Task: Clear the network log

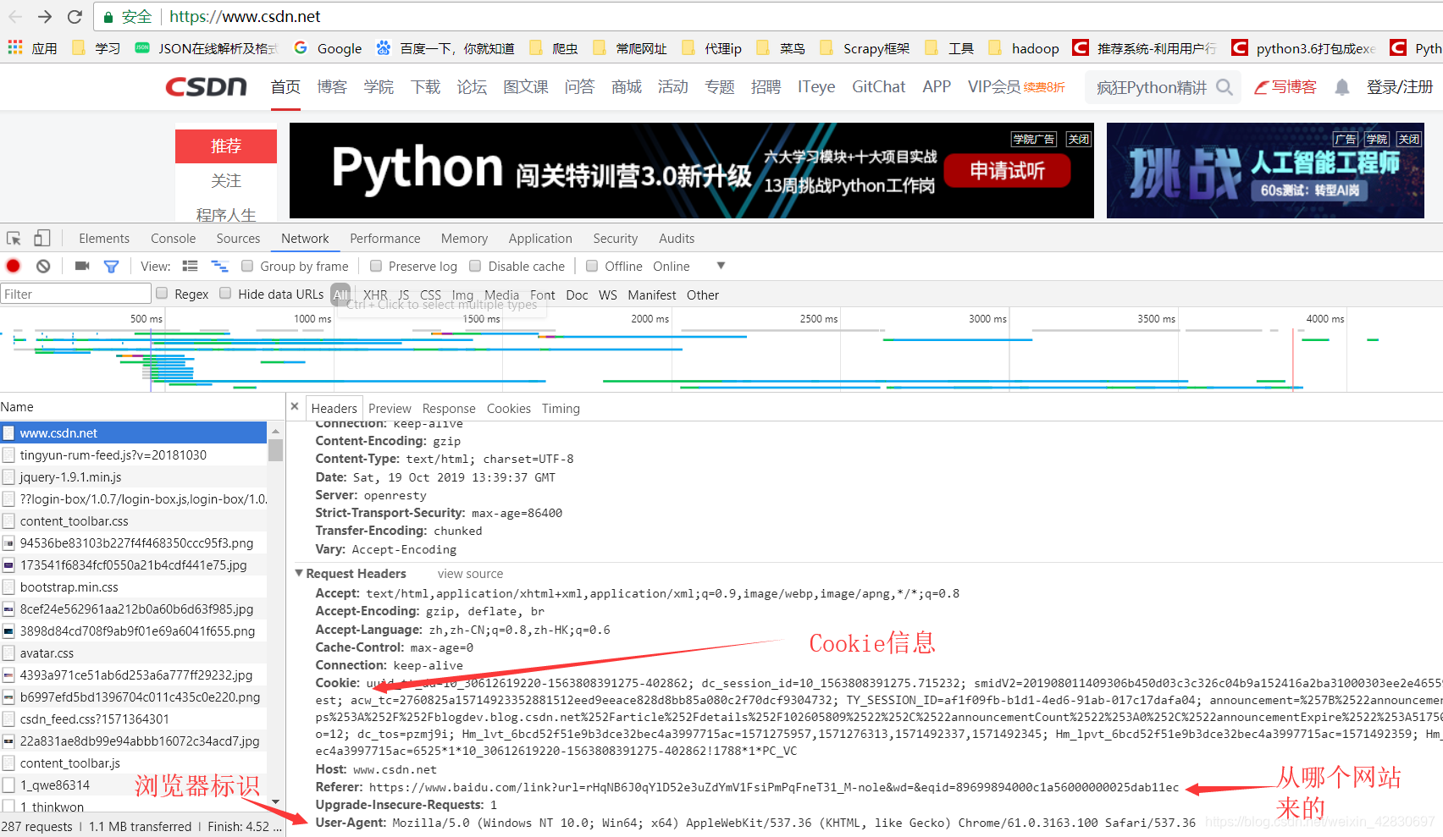Action: [x=43, y=266]
